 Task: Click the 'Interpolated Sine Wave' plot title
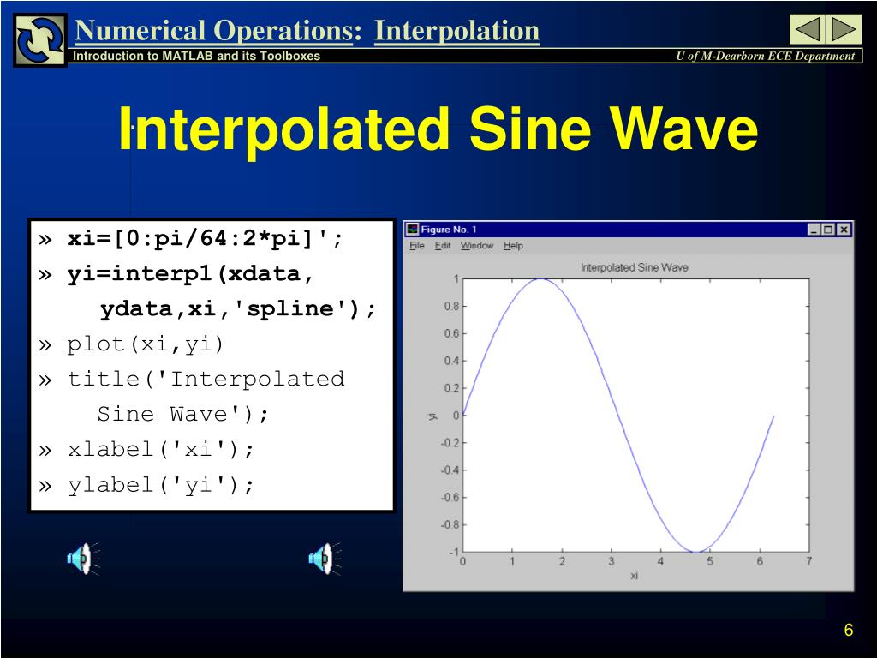pos(635,267)
